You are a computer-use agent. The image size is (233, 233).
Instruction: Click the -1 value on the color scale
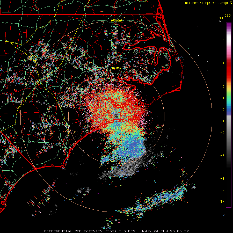point(222,121)
